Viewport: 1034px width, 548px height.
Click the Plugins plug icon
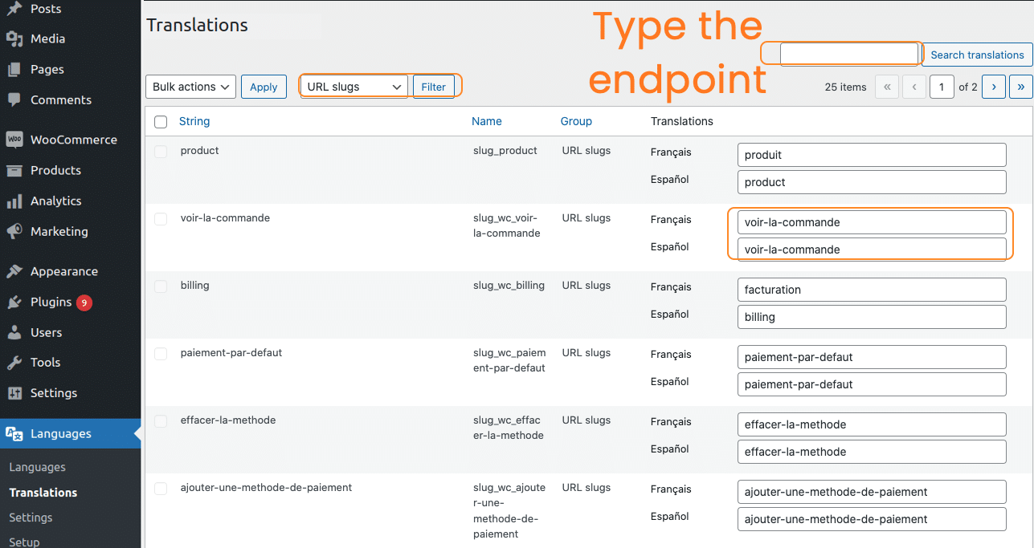[x=14, y=302]
